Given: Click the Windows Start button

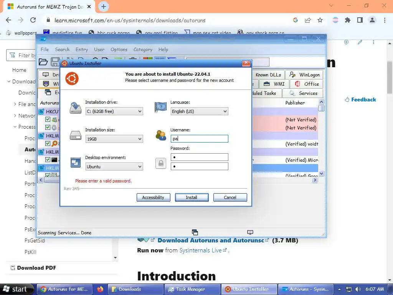Looking at the screenshot, I should pos(17,289).
